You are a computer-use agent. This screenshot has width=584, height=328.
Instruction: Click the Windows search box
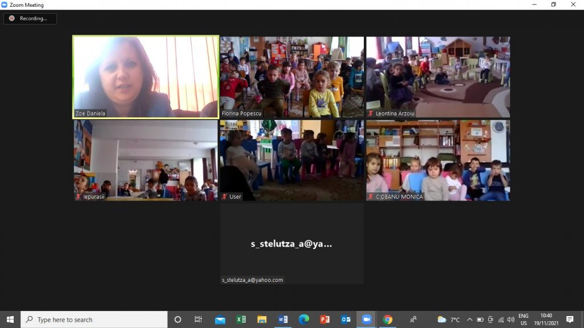click(94, 319)
